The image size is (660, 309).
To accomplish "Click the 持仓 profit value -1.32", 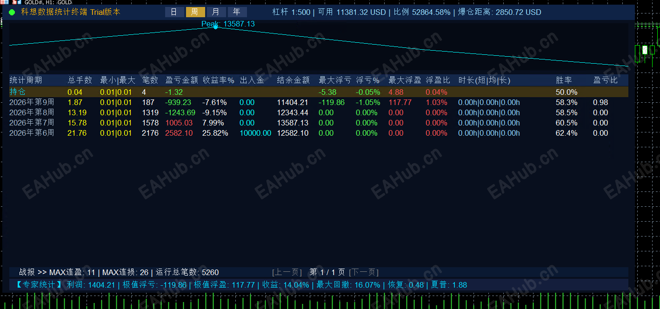I will tap(174, 92).
